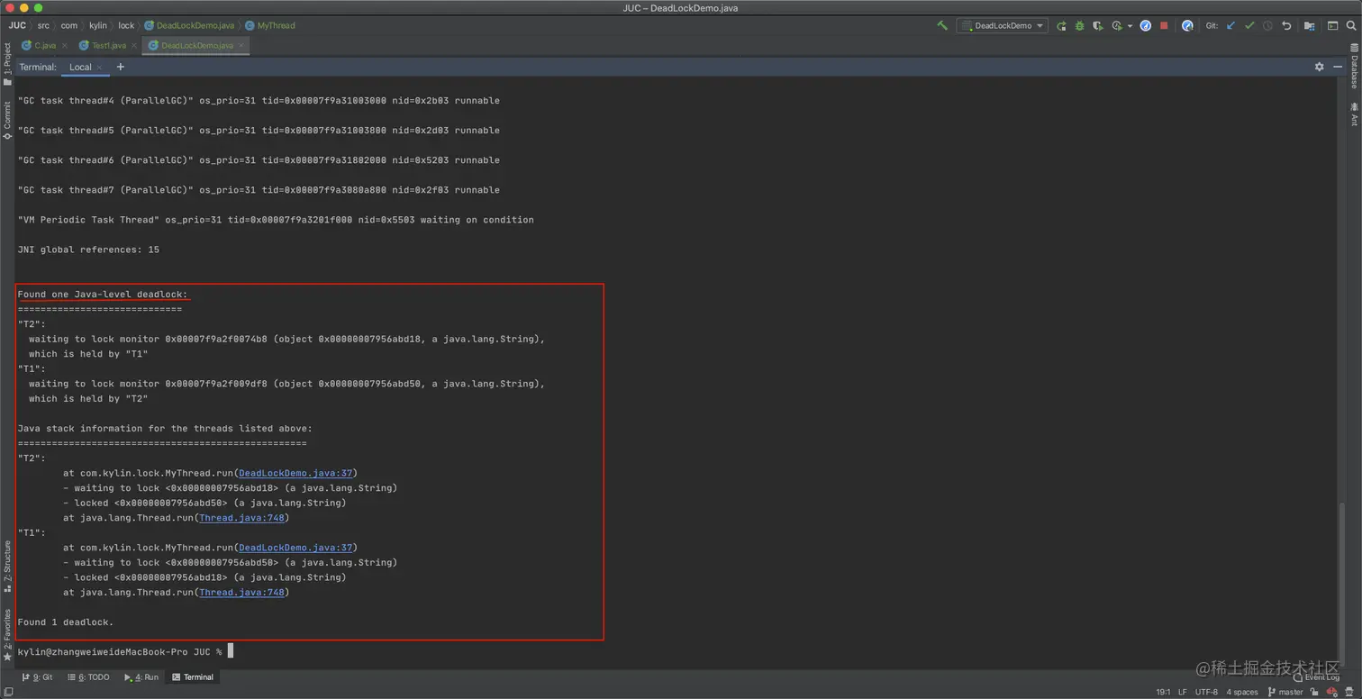This screenshot has width=1362, height=699.
Task: Open terminal settings gear icon
Action: [x=1320, y=67]
